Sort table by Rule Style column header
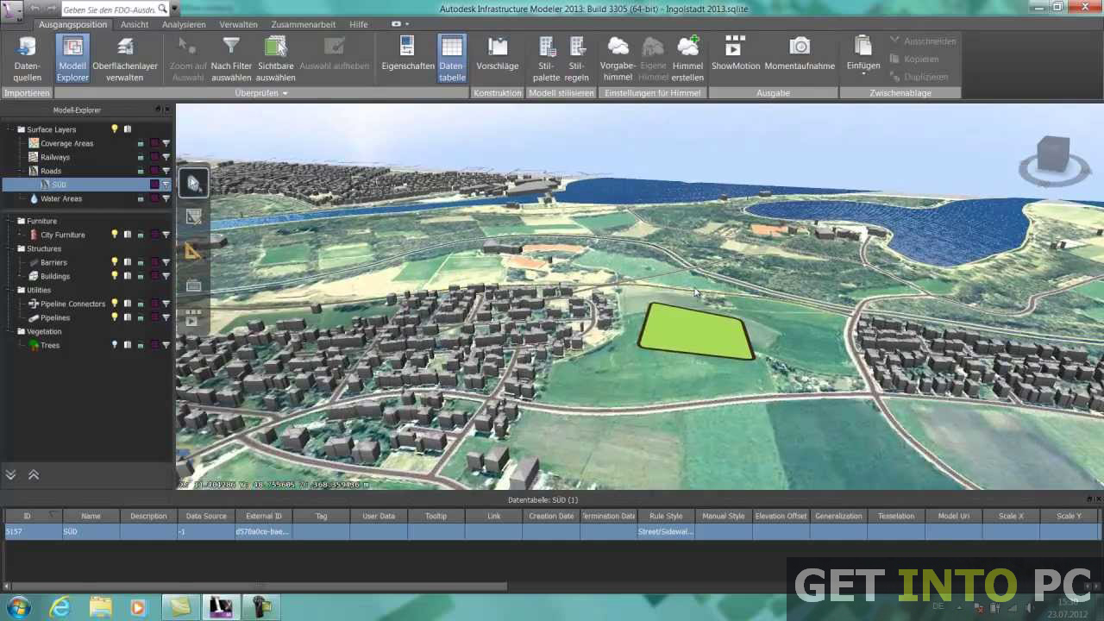1104x621 pixels. pyautogui.click(x=666, y=516)
